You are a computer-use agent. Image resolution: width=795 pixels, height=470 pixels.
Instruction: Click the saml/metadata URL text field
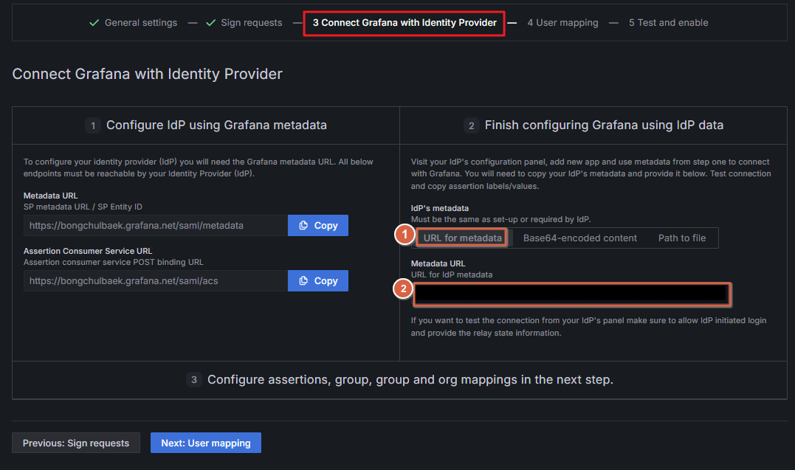155,226
